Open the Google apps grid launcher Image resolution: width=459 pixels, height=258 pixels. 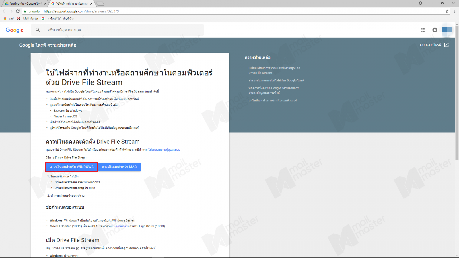(423, 30)
